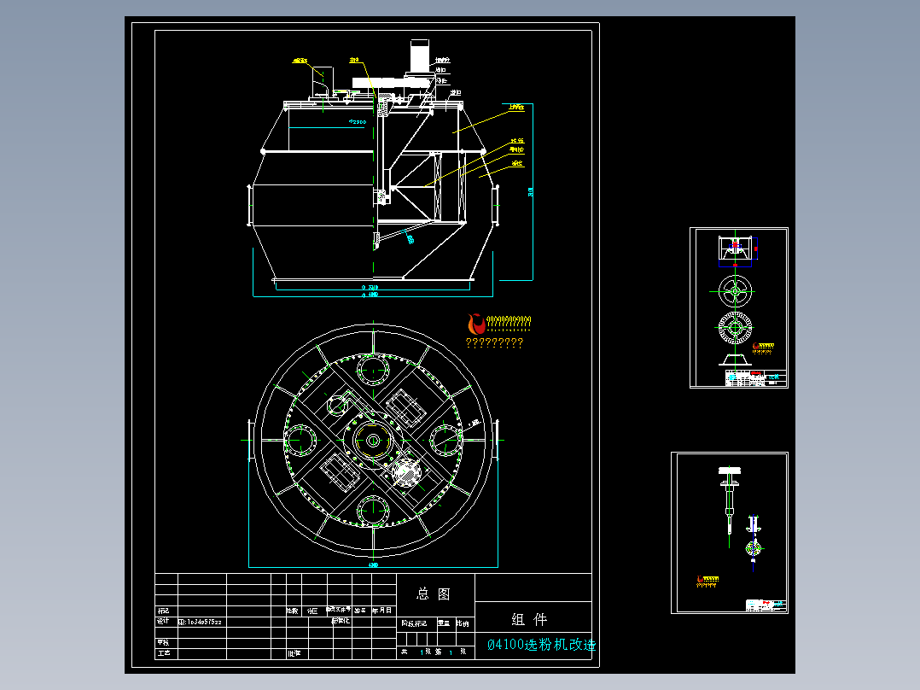This screenshot has height=690, width=920.
Task: Pick the circular top plan view
Action: [x=373, y=440]
